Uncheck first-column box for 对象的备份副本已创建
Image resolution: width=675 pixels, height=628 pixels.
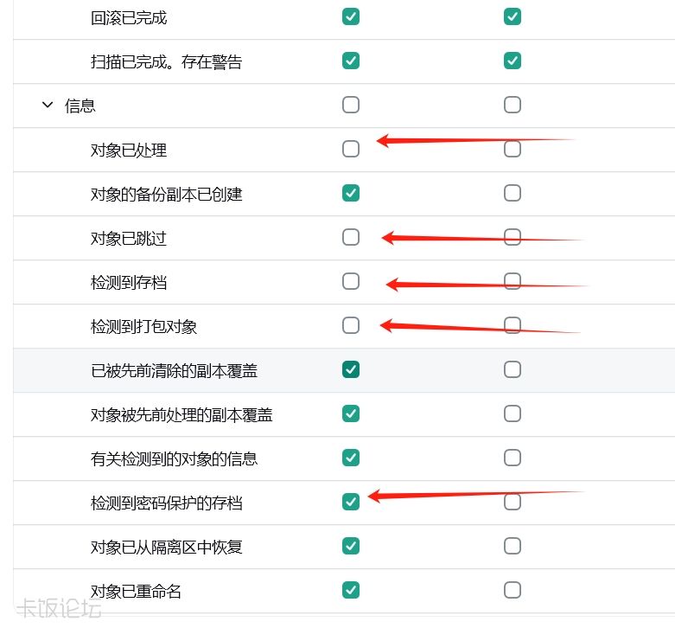coord(351,193)
